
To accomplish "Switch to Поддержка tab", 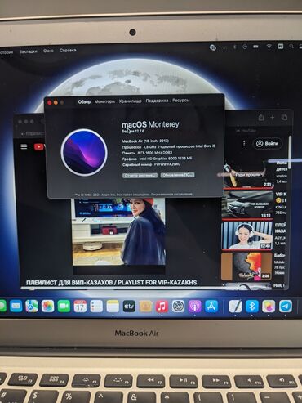I will click(x=157, y=101).
